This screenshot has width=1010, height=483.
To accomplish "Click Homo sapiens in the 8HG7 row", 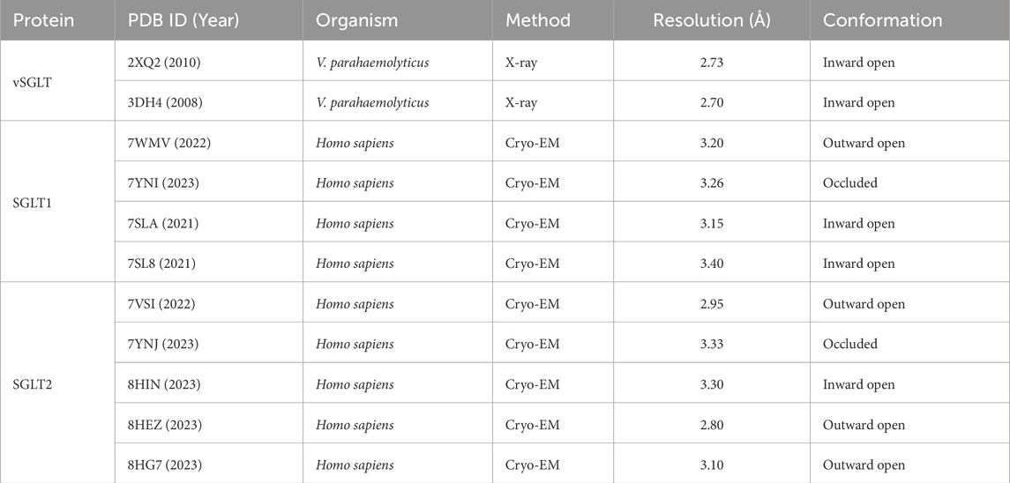I will 355,464.
